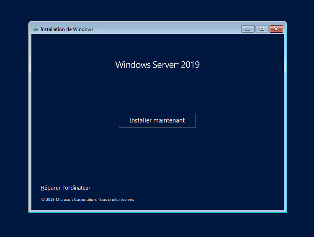The image size is (314, 237).
Task: Minimize the Installation de Windows window
Action: (x=247, y=29)
